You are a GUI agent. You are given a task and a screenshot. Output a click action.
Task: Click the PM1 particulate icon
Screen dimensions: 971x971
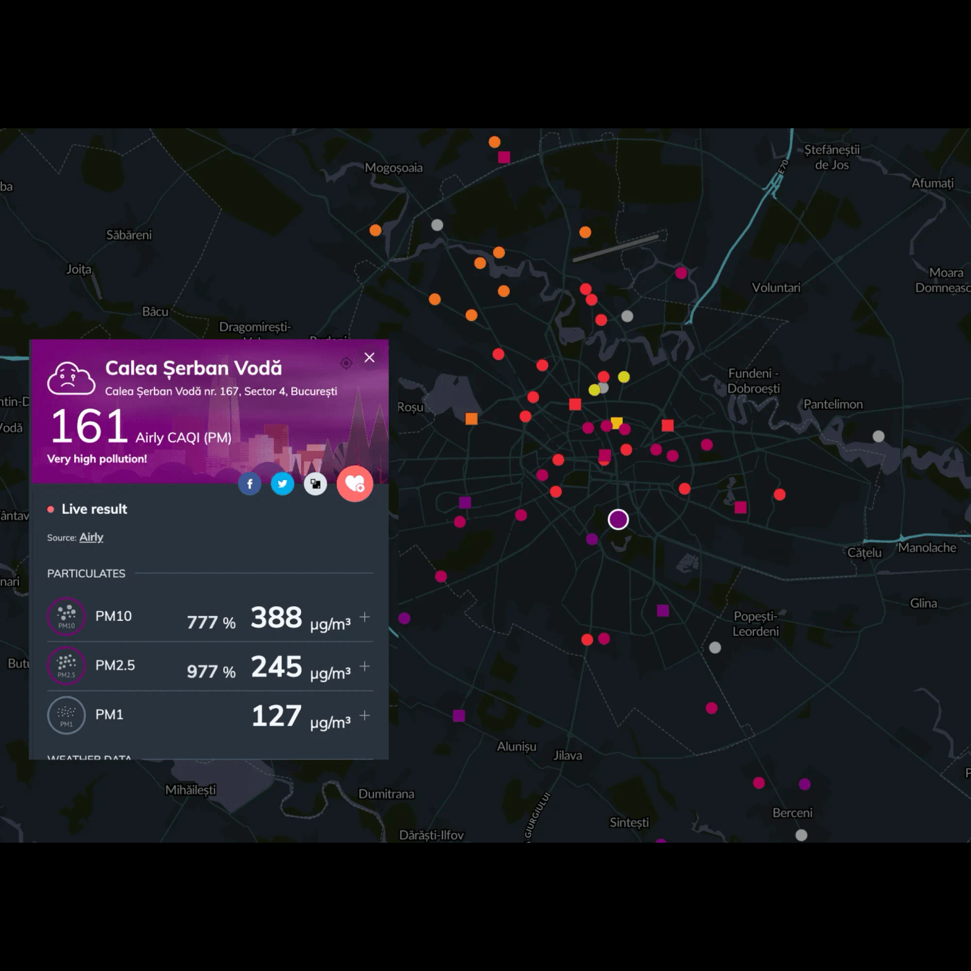pos(67,715)
